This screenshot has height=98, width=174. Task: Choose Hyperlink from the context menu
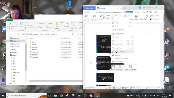123,48
